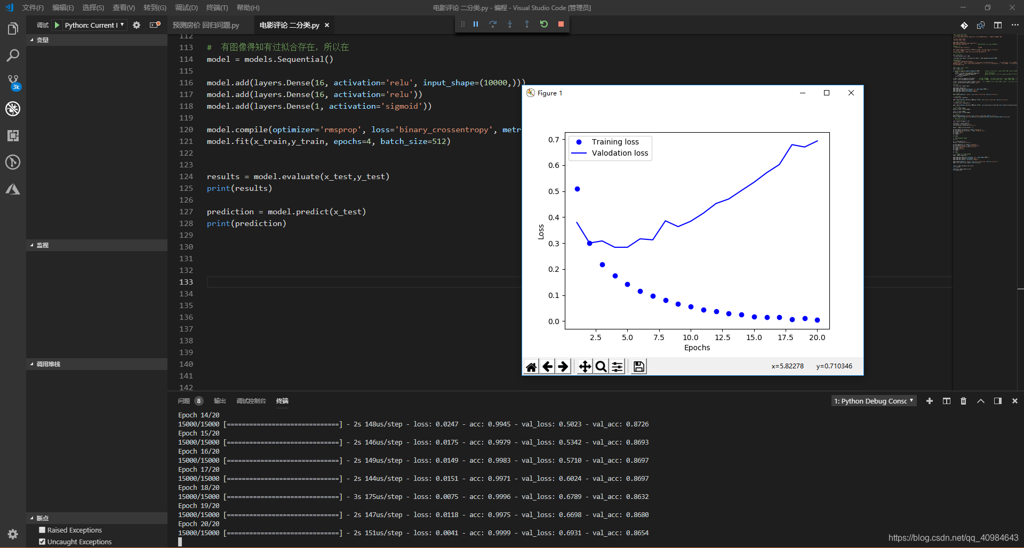
Task: Step out in debug toolbar
Action: tap(527, 24)
